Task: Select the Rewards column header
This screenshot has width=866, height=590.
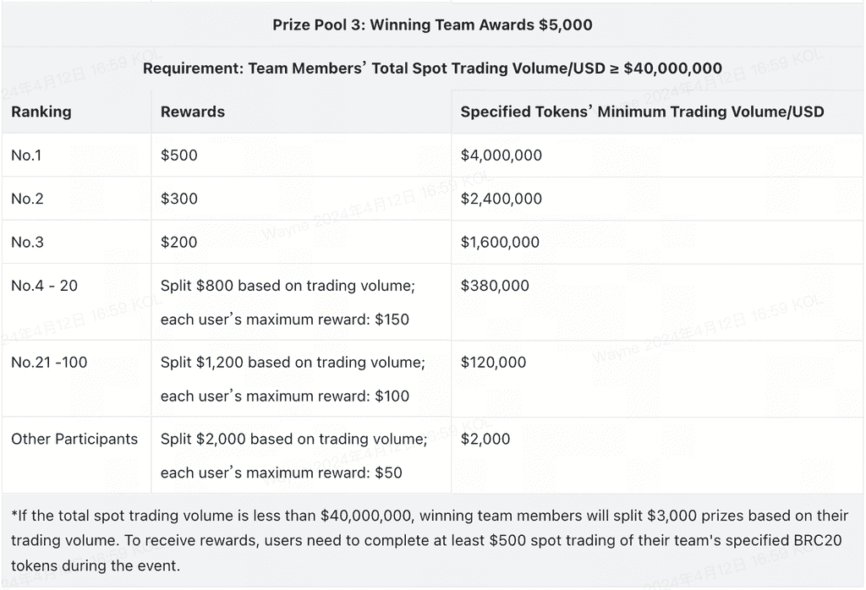Action: click(193, 112)
